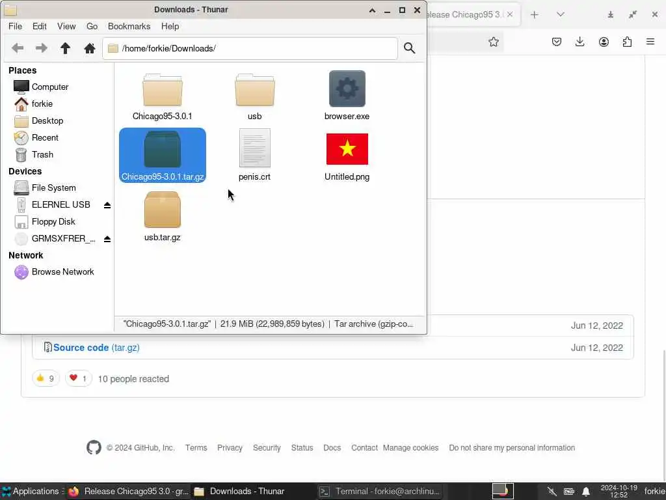Switch to the Terminal taskbar item

tap(379, 492)
